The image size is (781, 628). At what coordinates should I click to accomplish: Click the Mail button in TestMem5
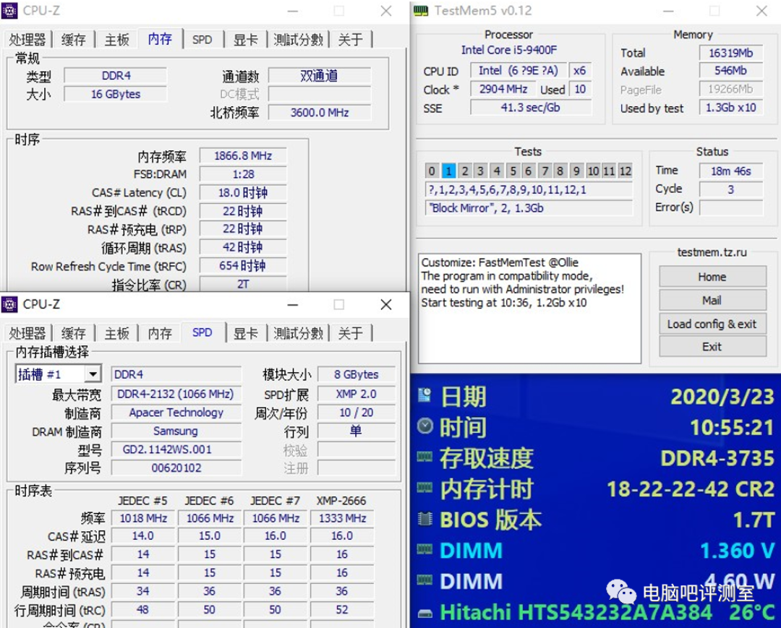712,300
